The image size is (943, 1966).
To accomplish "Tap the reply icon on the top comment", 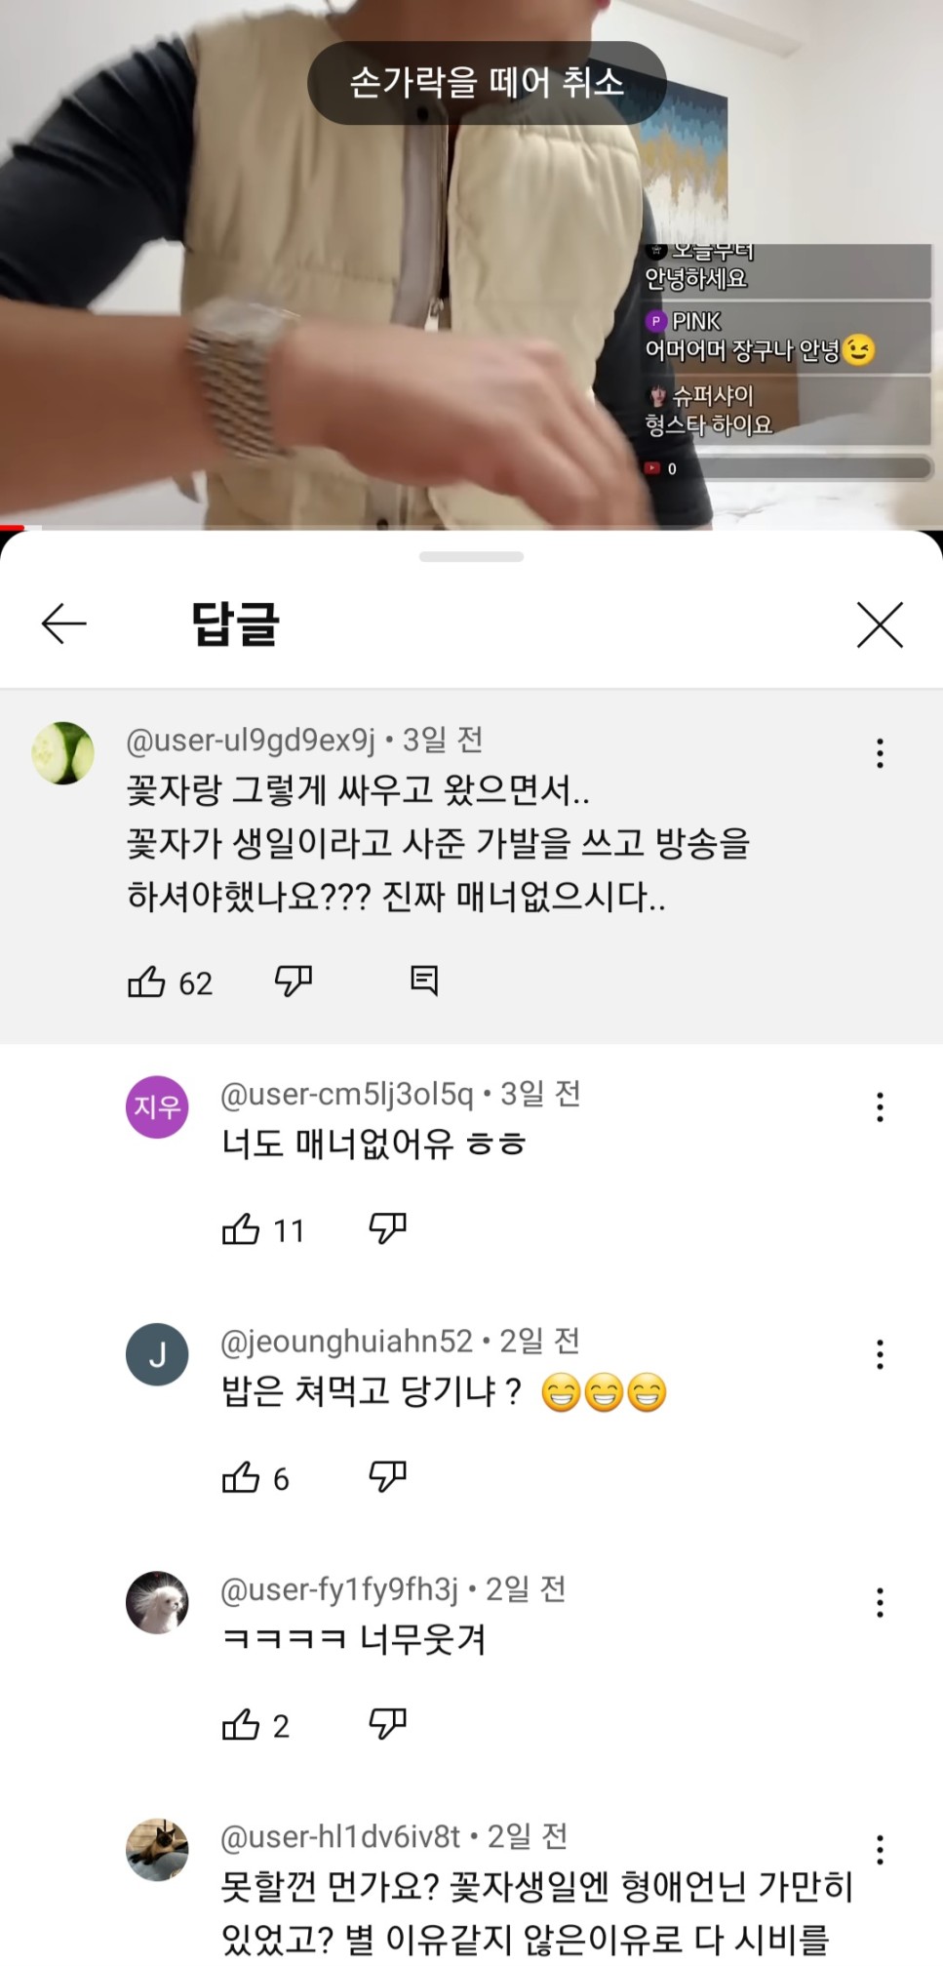I will click(424, 981).
